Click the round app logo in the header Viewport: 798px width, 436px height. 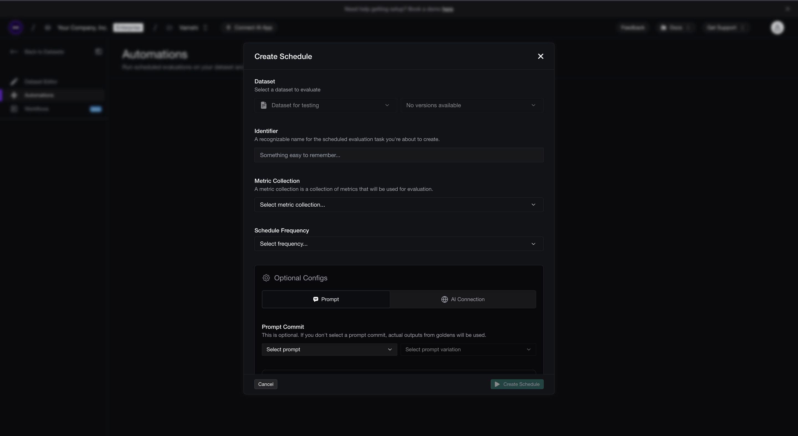click(x=16, y=27)
